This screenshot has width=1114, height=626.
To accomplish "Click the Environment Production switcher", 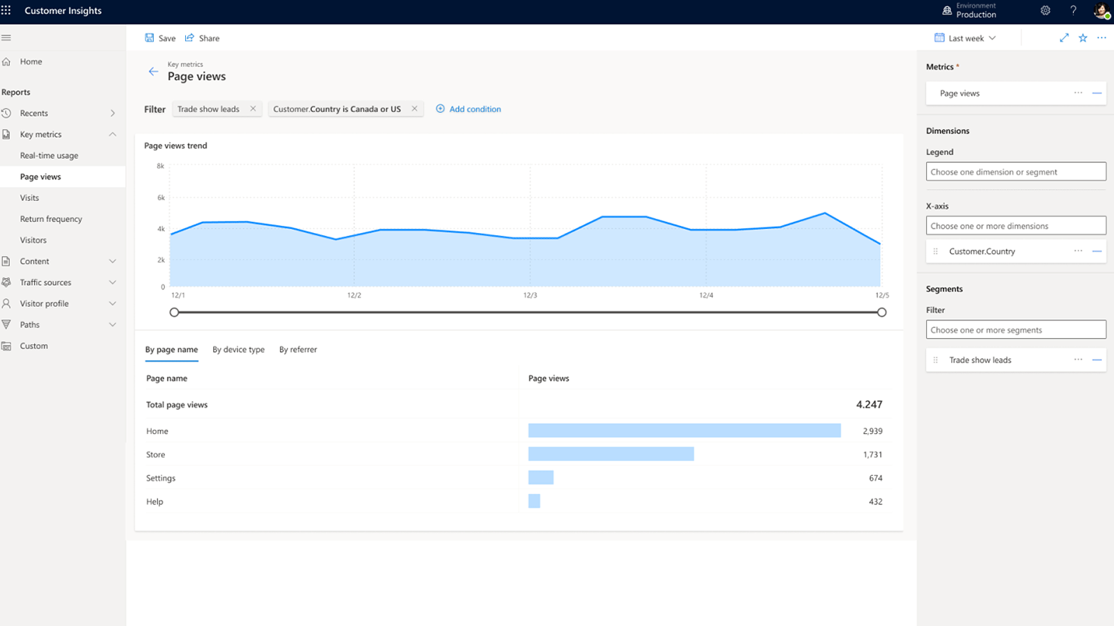I will (x=969, y=10).
